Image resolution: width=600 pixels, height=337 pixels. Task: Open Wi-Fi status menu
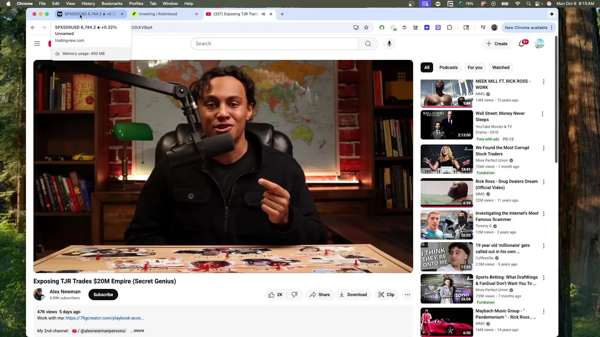517,4
